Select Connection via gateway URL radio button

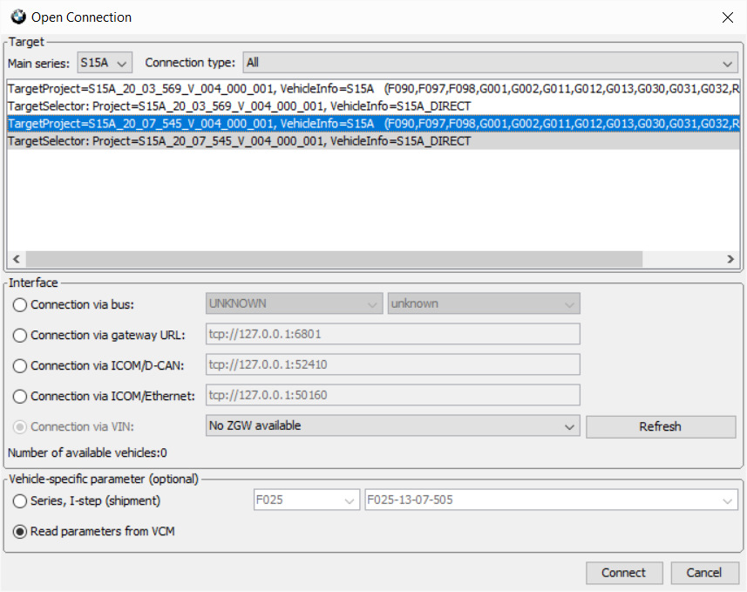(x=19, y=335)
